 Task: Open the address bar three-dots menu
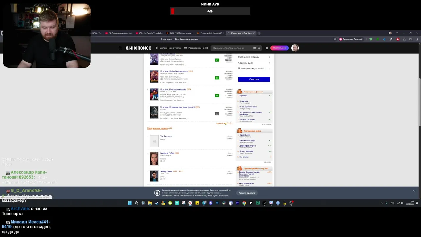click(x=330, y=39)
